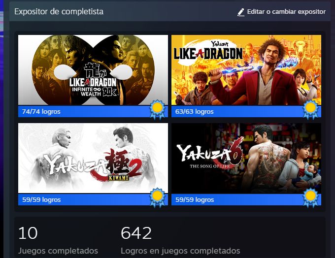Click Kiwami 2's 59/59 logros bar
The image size is (335, 258).
click(x=93, y=199)
